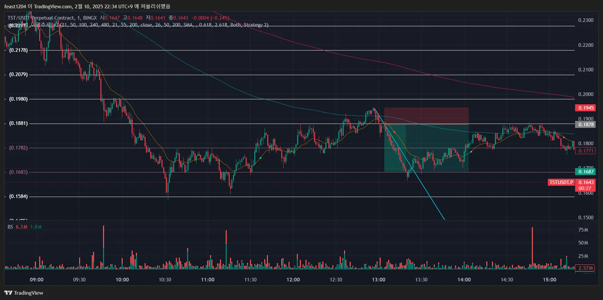Viewport: 603px width, 300px height.
Task: Click the 12:00 time axis label
Action: tap(293, 280)
